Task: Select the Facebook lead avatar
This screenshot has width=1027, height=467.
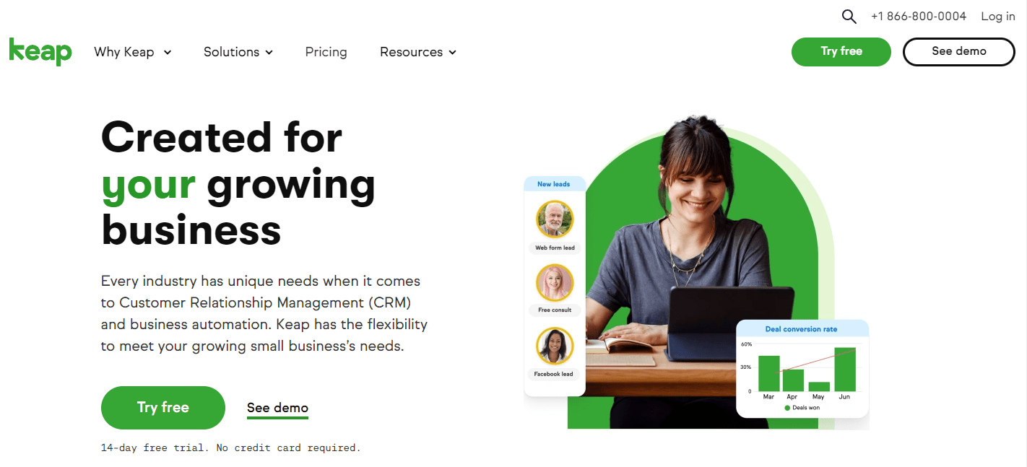Action: point(555,346)
